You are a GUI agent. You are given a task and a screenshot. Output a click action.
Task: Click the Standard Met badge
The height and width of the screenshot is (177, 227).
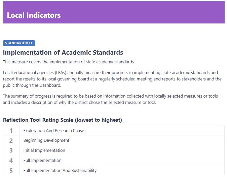click(19, 43)
